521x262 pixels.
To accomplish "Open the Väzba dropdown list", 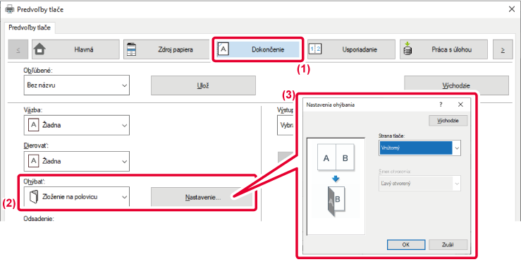I will click(x=77, y=126).
